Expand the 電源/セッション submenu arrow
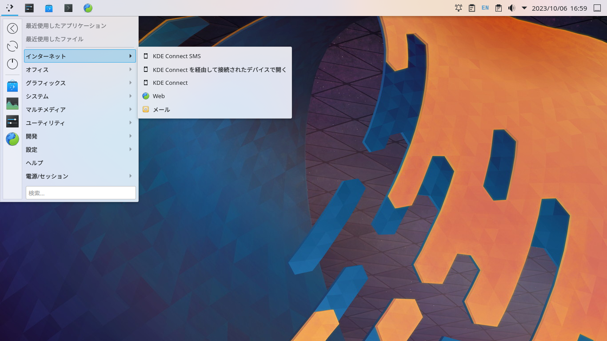 pos(131,176)
